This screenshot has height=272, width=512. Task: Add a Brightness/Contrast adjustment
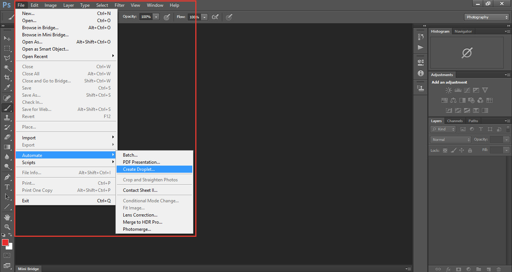pyautogui.click(x=449, y=90)
